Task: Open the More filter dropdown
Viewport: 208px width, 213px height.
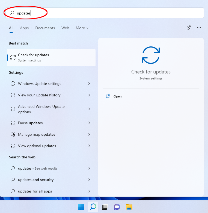Action: pos(82,28)
